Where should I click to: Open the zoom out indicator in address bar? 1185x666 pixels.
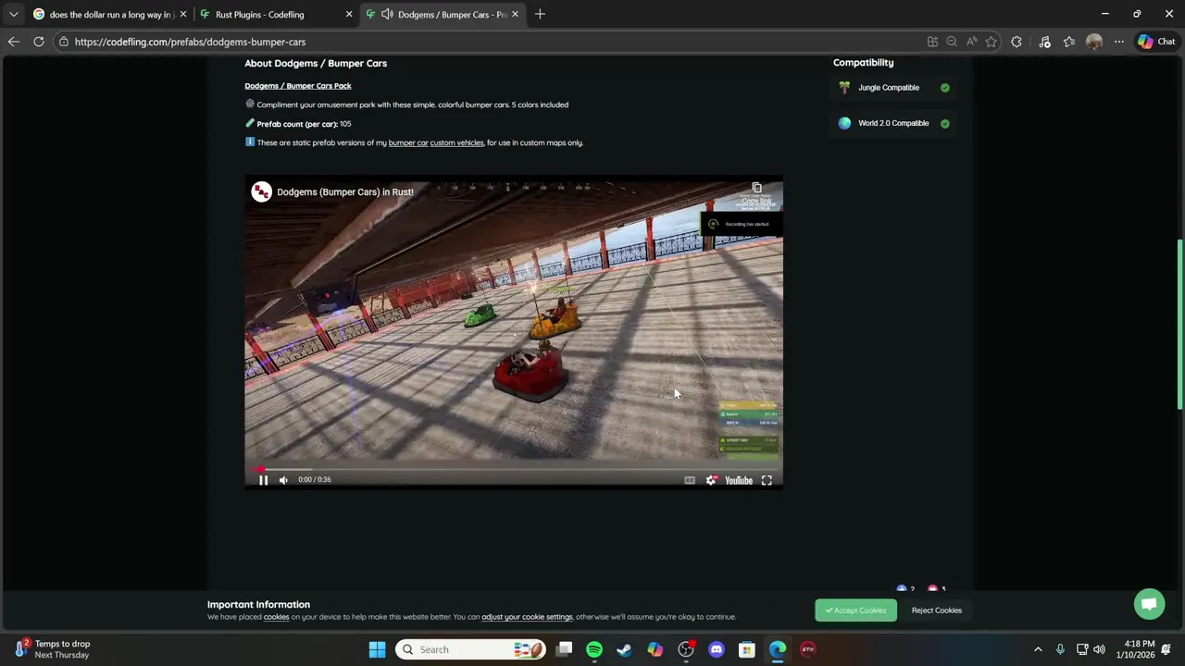pyautogui.click(x=952, y=42)
